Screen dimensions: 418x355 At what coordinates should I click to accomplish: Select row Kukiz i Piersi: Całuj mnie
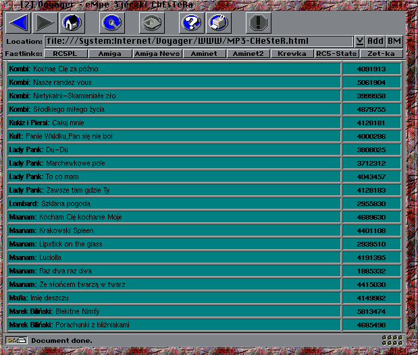tap(174, 123)
